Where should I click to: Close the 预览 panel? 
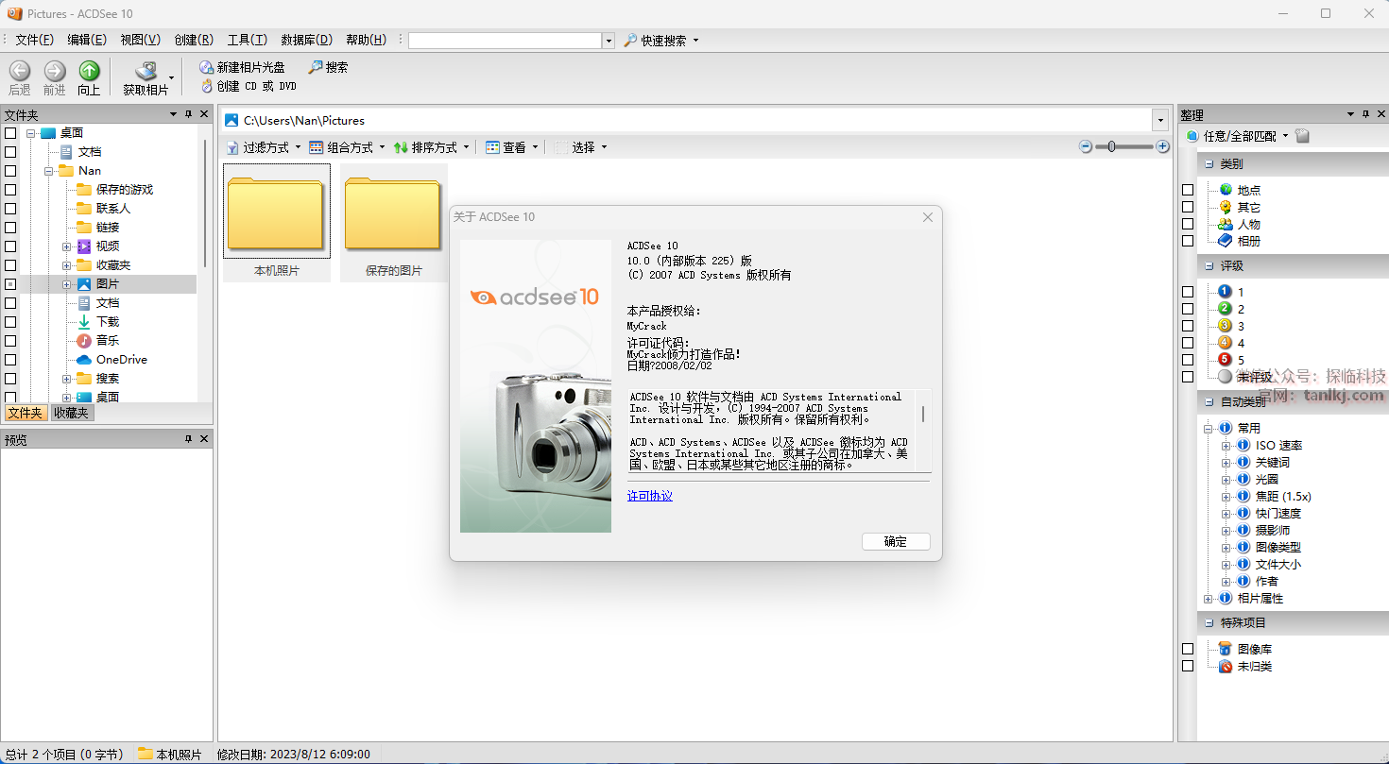click(x=204, y=439)
